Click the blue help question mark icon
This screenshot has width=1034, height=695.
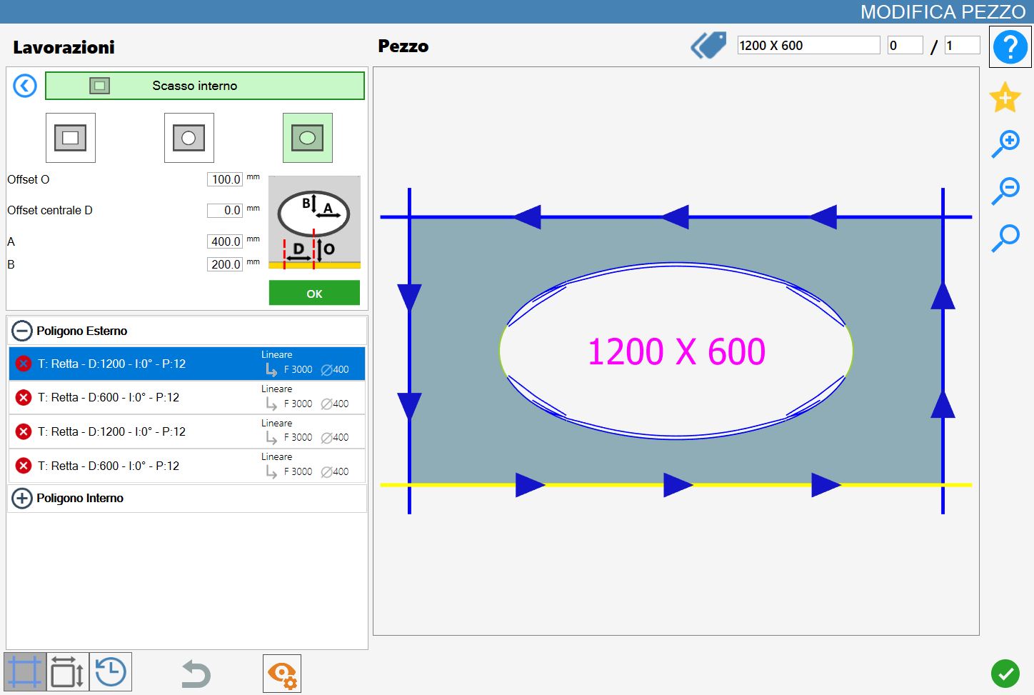tap(1010, 47)
